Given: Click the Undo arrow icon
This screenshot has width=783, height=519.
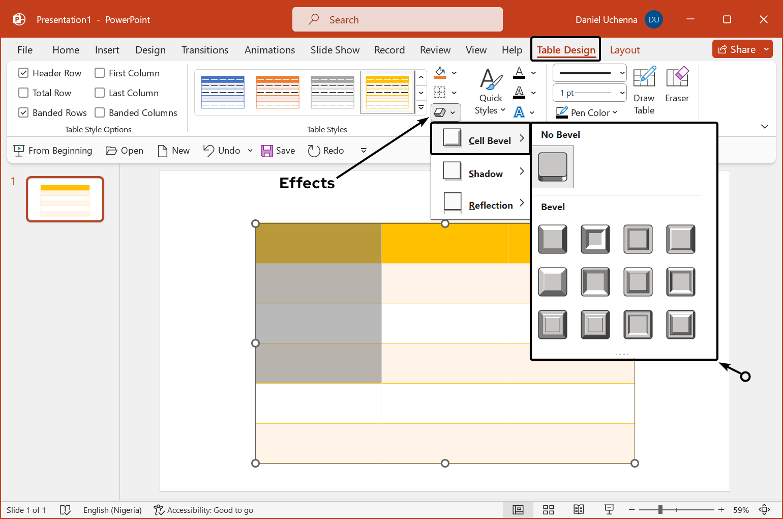Looking at the screenshot, I should pos(208,151).
